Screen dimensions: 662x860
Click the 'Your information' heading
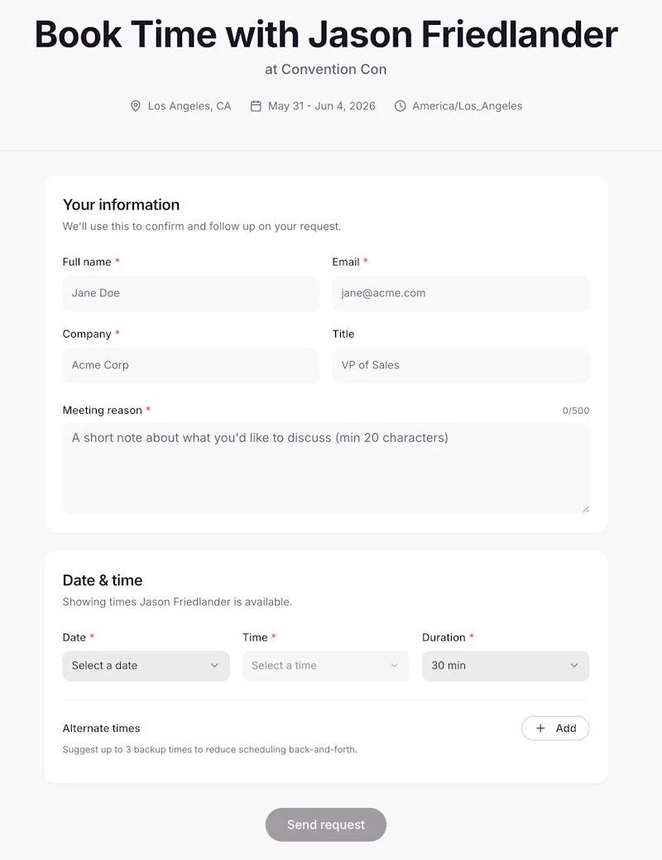coord(121,204)
